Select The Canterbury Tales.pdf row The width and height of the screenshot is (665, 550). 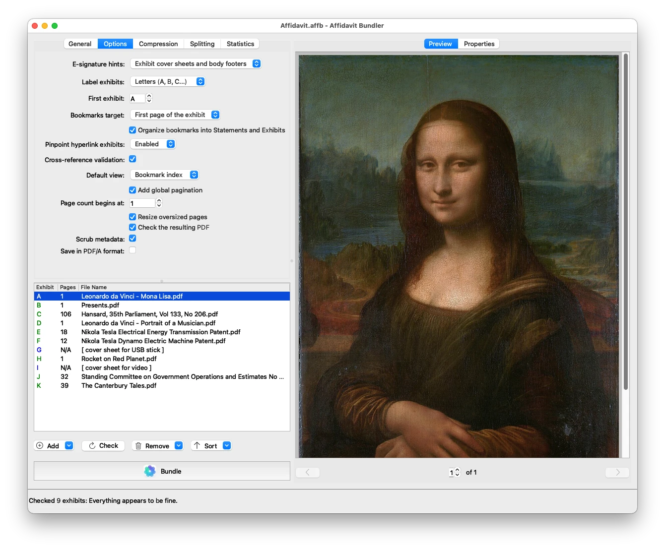[162, 386]
